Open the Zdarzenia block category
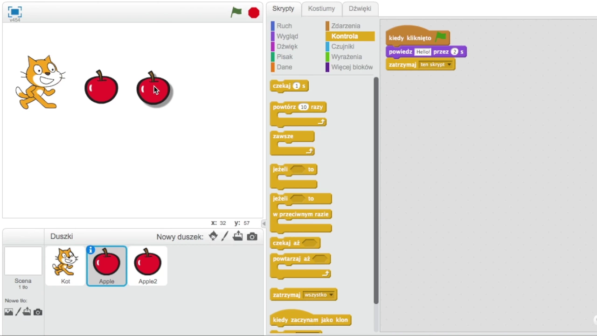The height and width of the screenshot is (336, 597). click(346, 26)
